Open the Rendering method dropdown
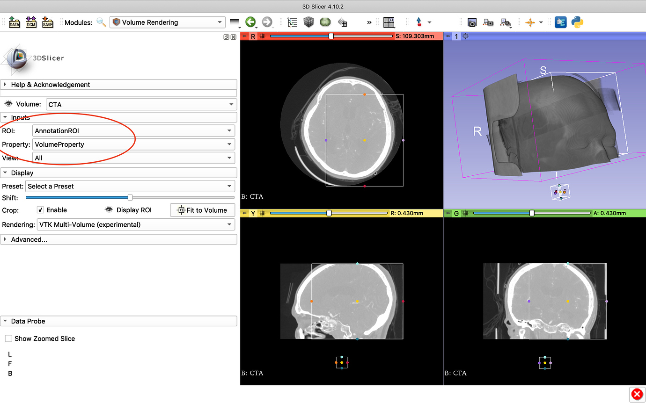 coord(136,224)
